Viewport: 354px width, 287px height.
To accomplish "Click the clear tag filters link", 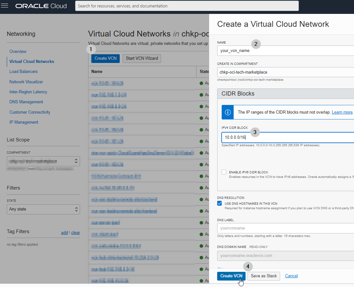I will click(76, 232).
